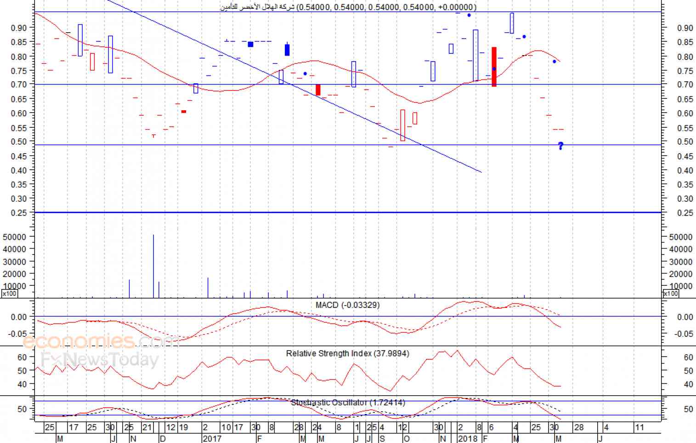Click the D month marker on date axis
The height and width of the screenshot is (443, 696).
[x=162, y=438]
